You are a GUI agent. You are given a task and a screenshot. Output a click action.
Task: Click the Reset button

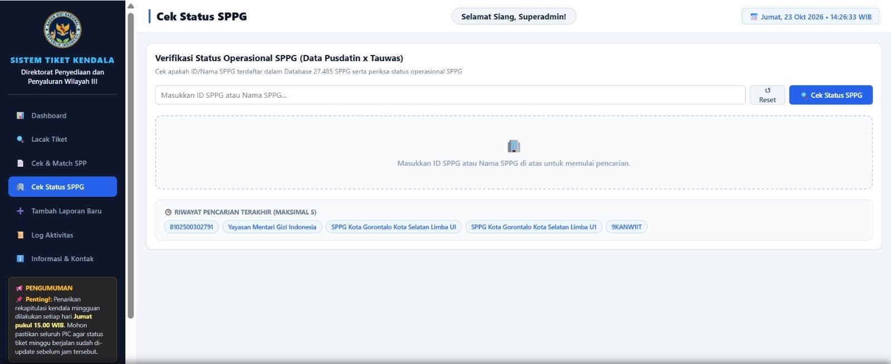point(767,95)
